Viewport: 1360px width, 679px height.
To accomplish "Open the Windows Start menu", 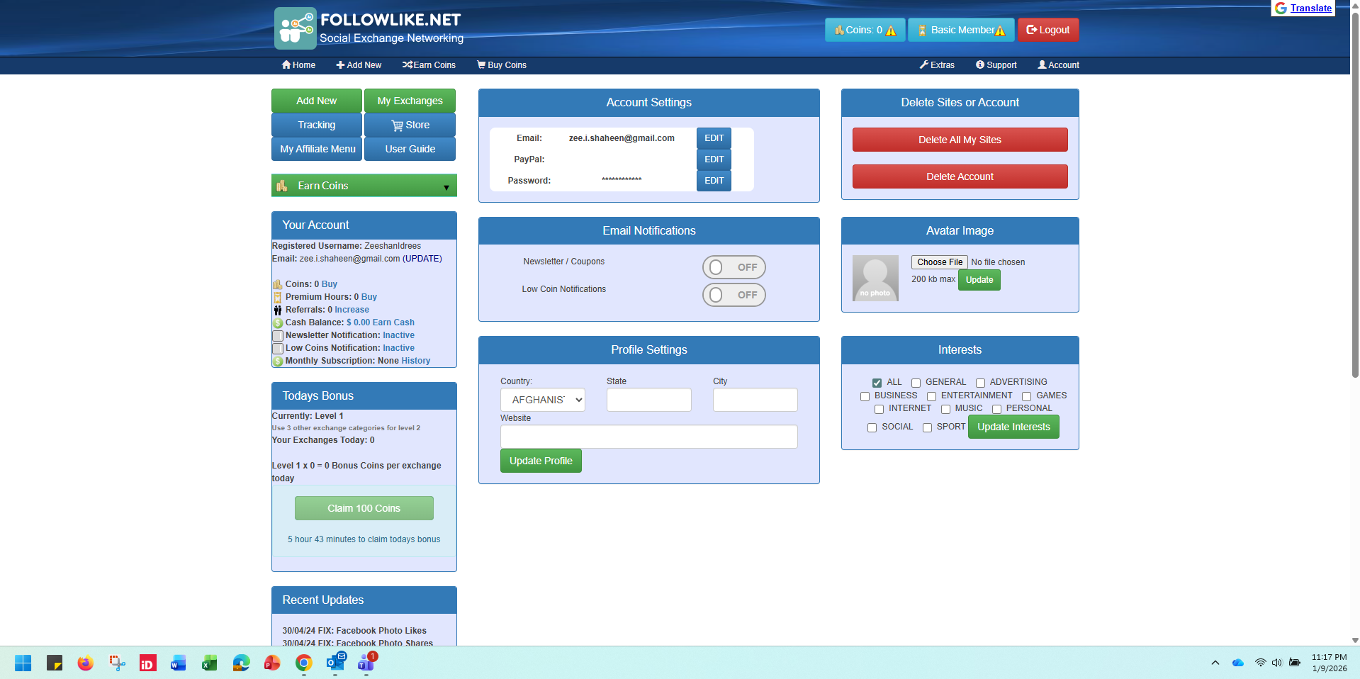I will point(23,663).
